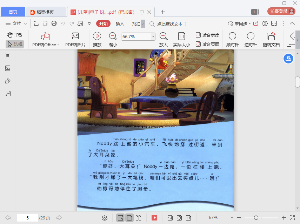Set view to 实际大小

(x=181, y=40)
